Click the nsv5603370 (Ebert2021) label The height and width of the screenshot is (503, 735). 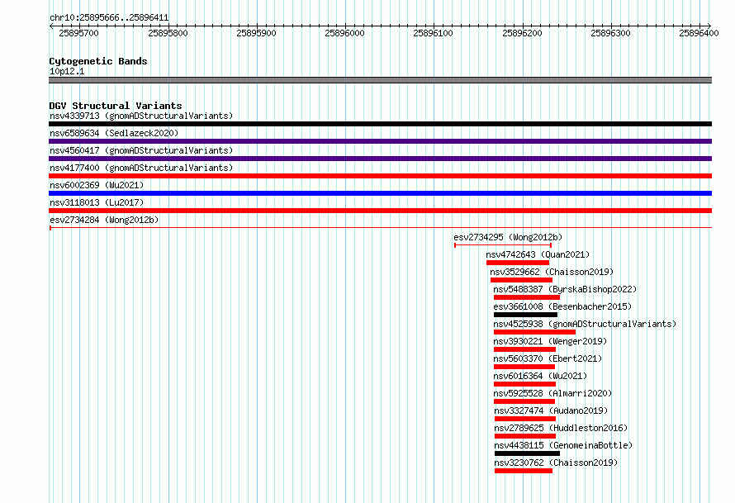(548, 358)
